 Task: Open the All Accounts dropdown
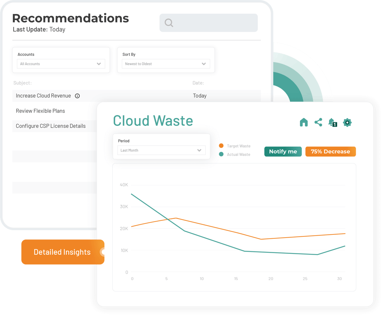click(61, 64)
